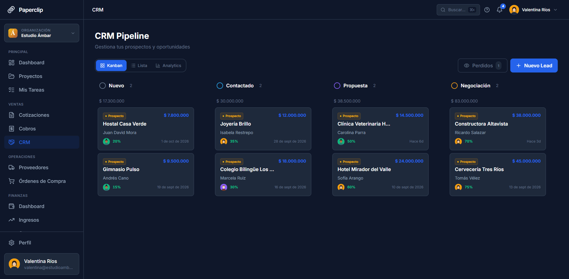Open the Constructora Altavista lead card
Viewport: 569px width, 279px height.
498,129
